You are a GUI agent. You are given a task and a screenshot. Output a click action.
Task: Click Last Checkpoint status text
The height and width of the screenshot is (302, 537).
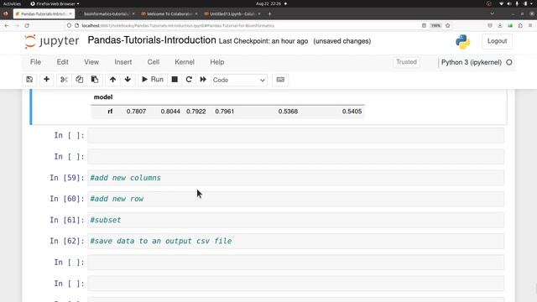263,41
